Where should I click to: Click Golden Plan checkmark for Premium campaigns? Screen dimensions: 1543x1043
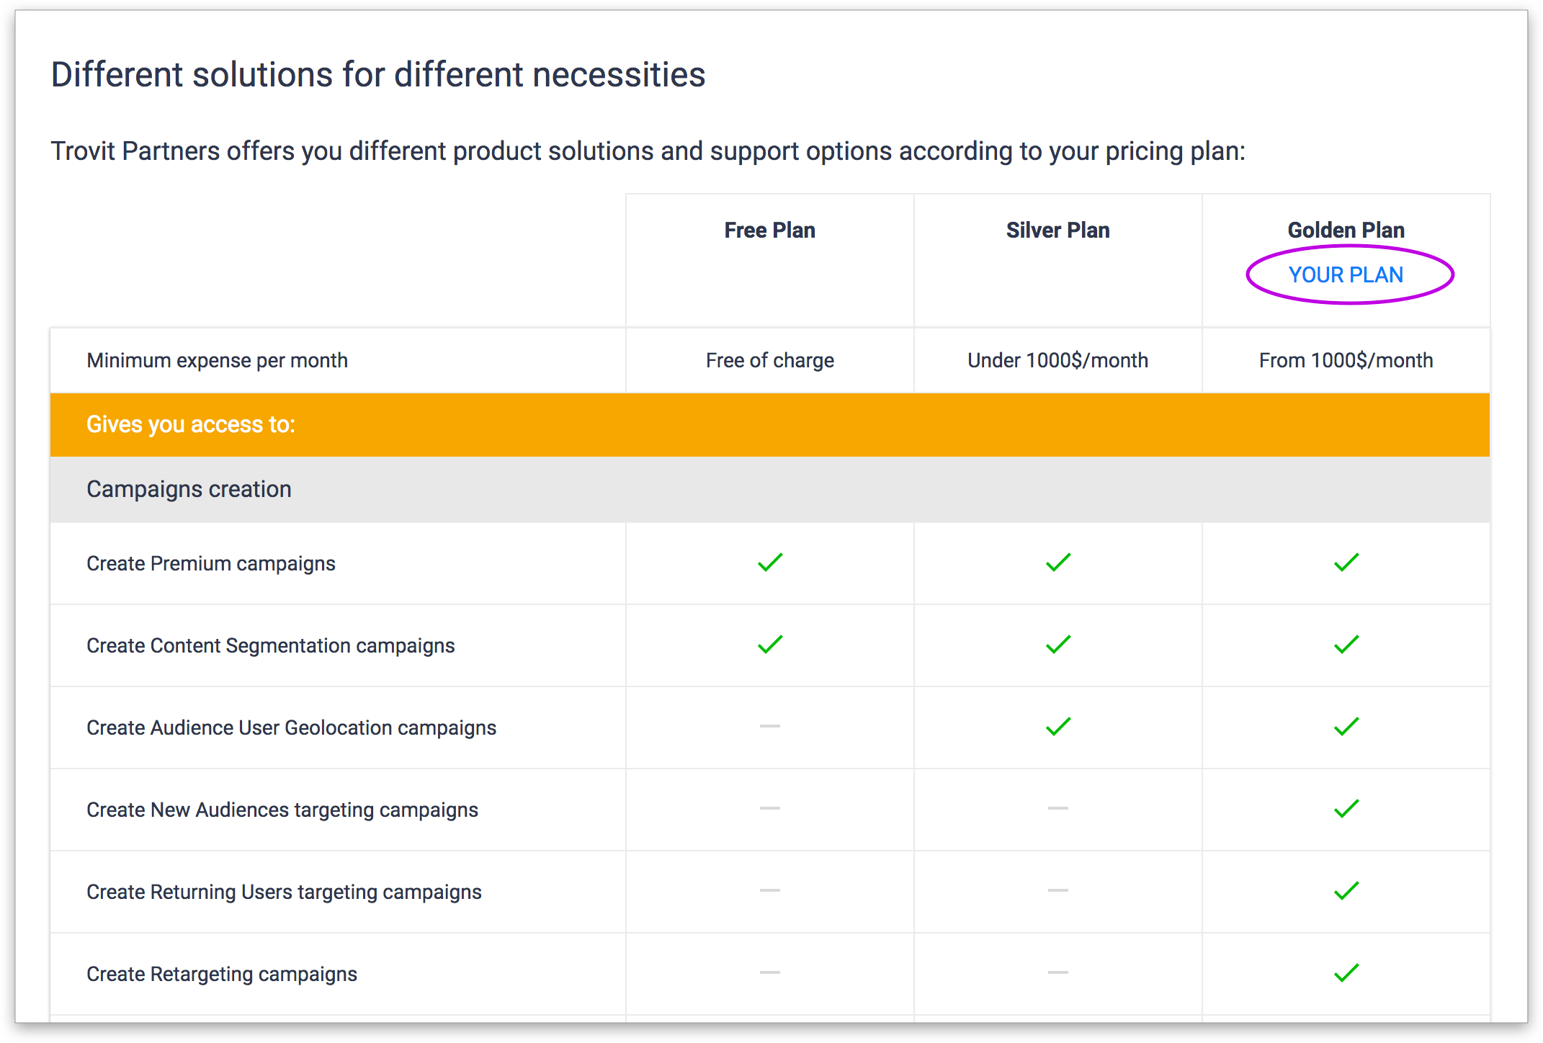(1346, 563)
